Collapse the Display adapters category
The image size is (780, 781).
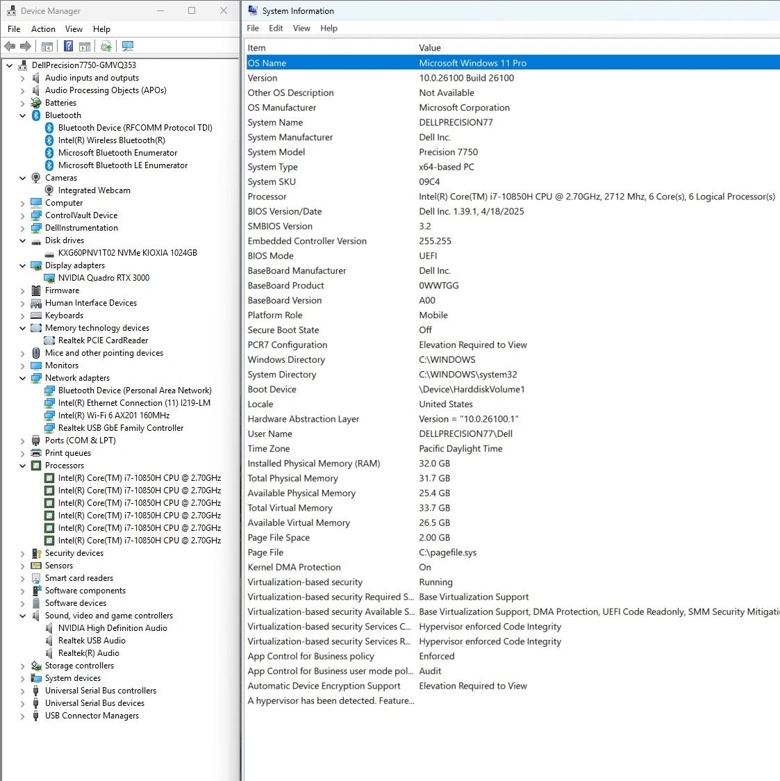click(22, 265)
